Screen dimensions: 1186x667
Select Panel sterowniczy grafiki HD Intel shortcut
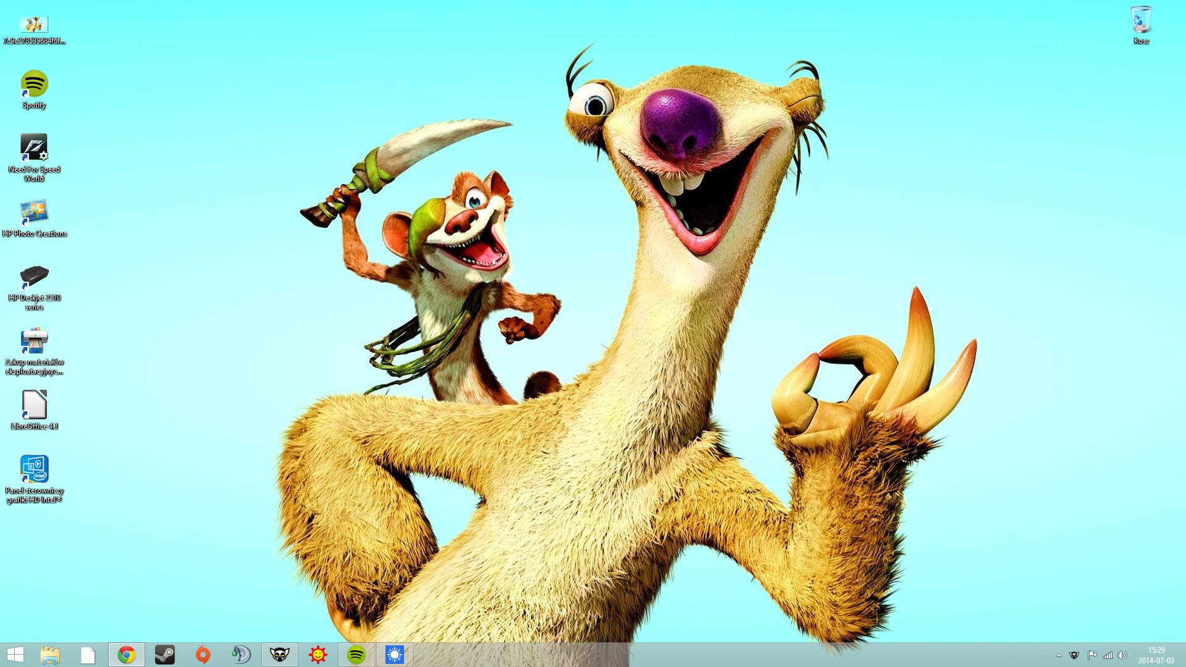point(34,479)
